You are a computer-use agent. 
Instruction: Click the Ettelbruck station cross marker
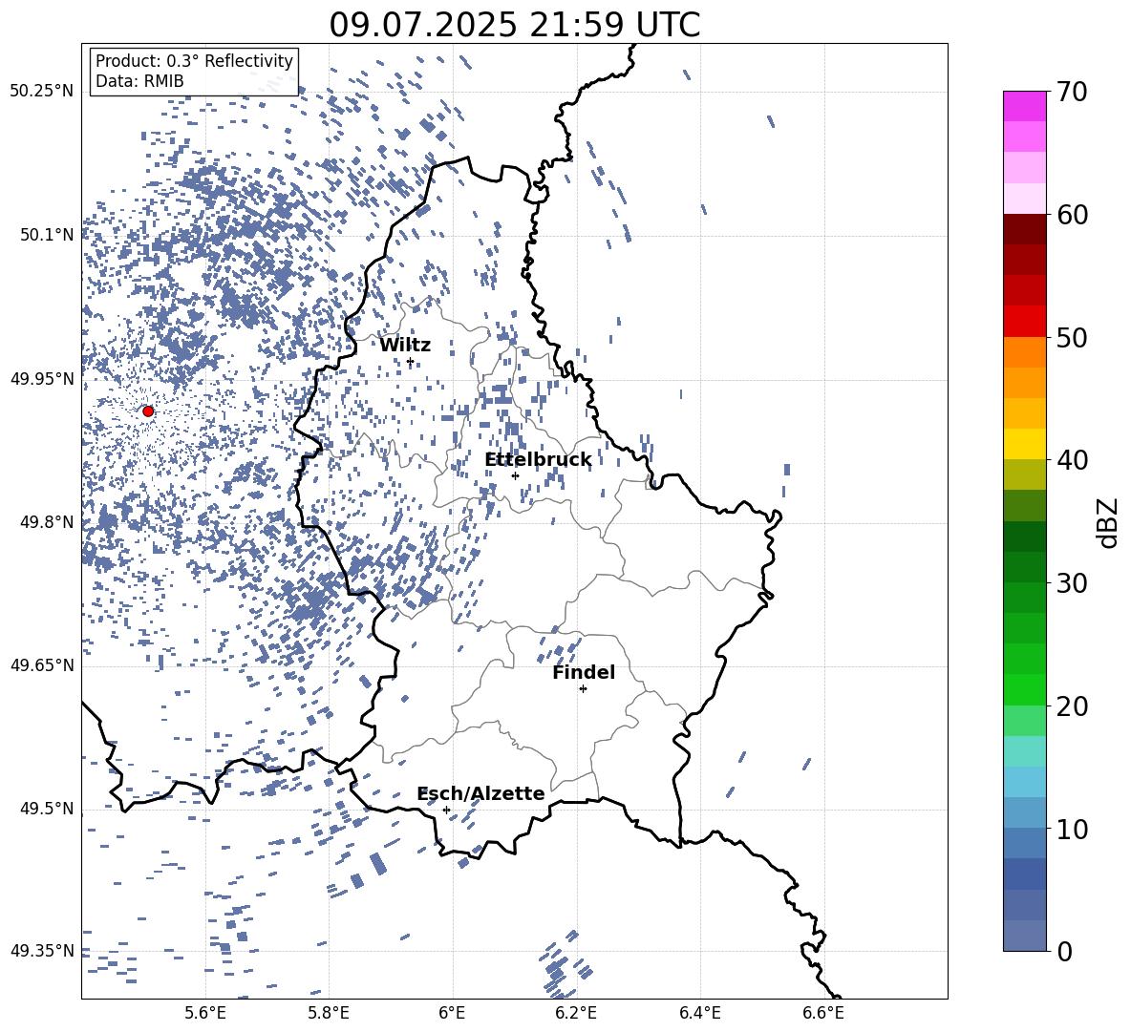515,475
